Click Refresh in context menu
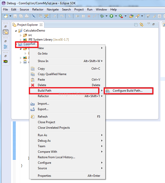The image size is (165, 183). tap(67, 117)
